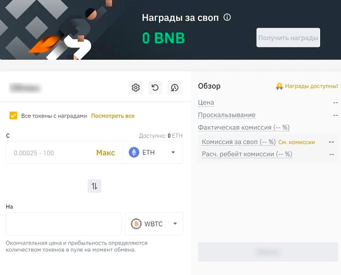Open the WBTC token dropdown
Viewport: 341px width, 275px height.
pyautogui.click(x=154, y=224)
